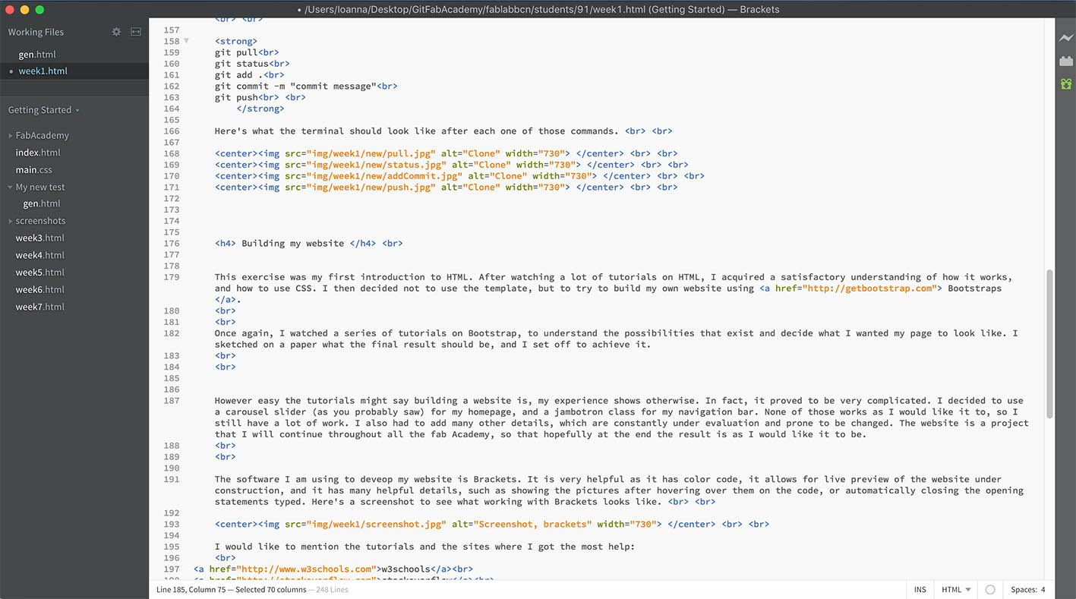Open the Working Files gear settings menu
Image resolution: width=1076 pixels, height=599 pixels.
click(x=116, y=32)
